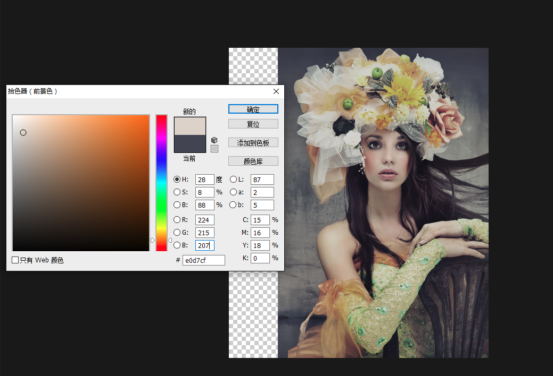Image resolution: width=553 pixels, height=376 pixels.
Task: Select the G green radio button
Action: (177, 233)
